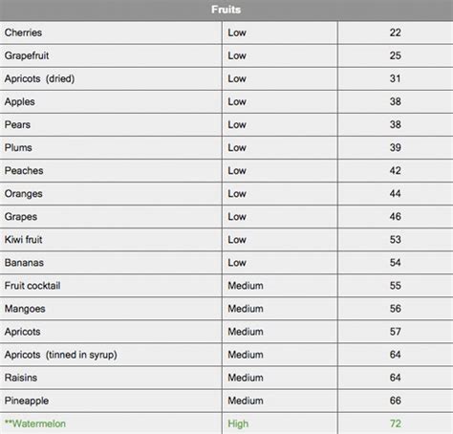Click the Fruits table header

click(x=226, y=10)
